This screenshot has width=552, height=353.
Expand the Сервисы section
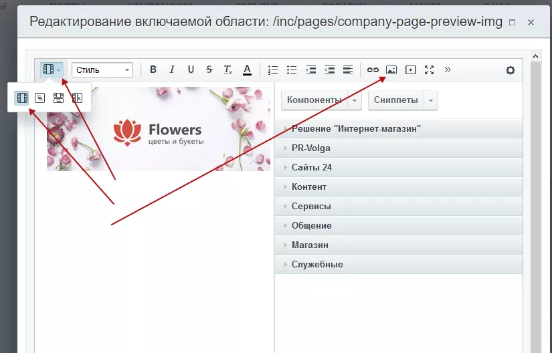(399, 206)
